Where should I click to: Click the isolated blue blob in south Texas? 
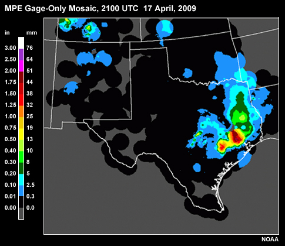(197, 168)
